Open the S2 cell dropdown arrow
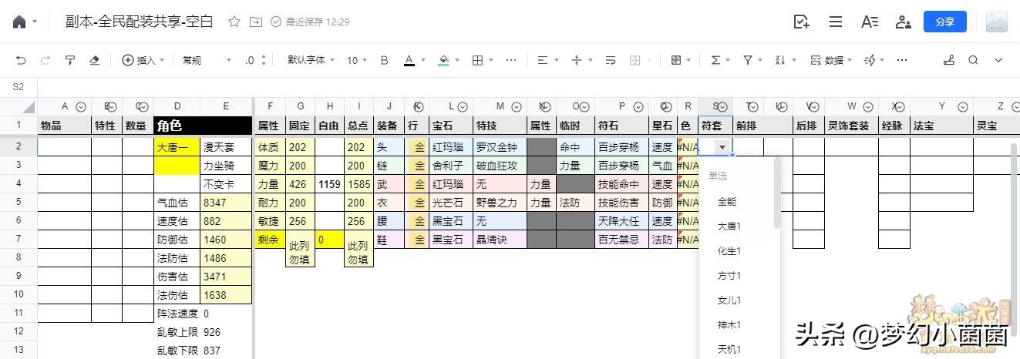The image size is (1020, 359). click(722, 146)
